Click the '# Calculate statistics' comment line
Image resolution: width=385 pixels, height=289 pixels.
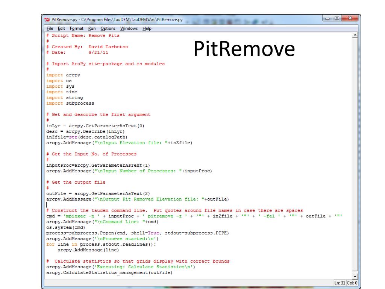(x=138, y=262)
